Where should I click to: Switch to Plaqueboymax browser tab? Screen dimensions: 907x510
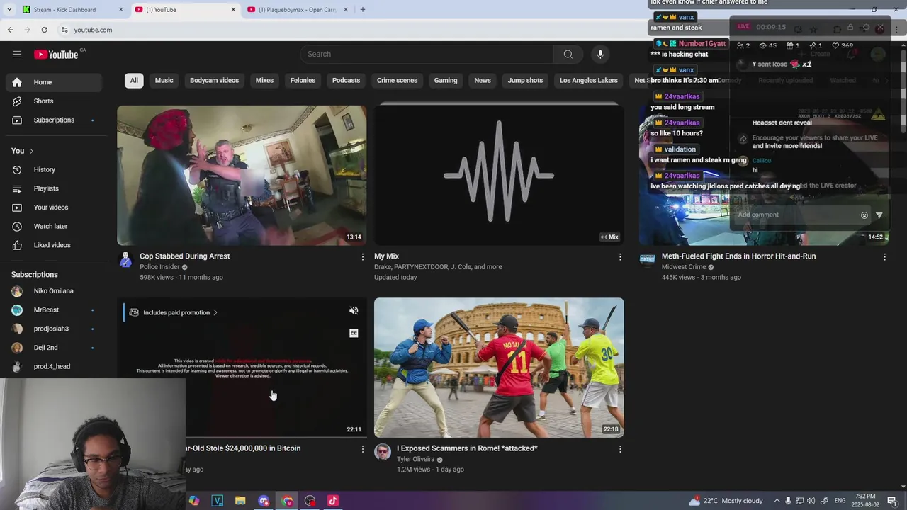[298, 9]
